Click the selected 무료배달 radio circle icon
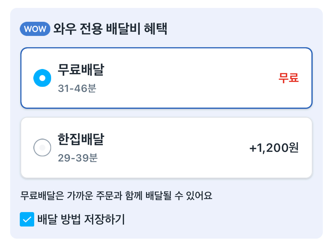This screenshot has width=333, height=248. (x=42, y=78)
